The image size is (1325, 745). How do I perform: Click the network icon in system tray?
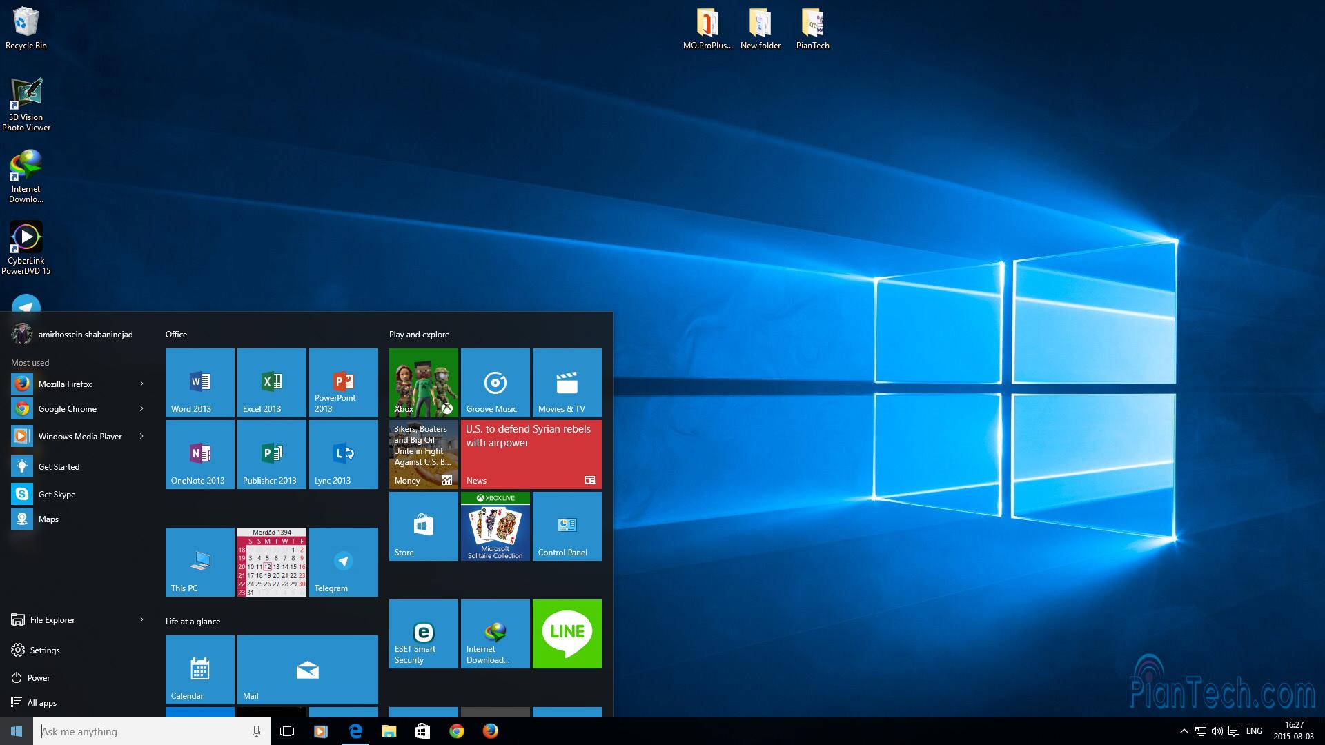pos(1201,731)
